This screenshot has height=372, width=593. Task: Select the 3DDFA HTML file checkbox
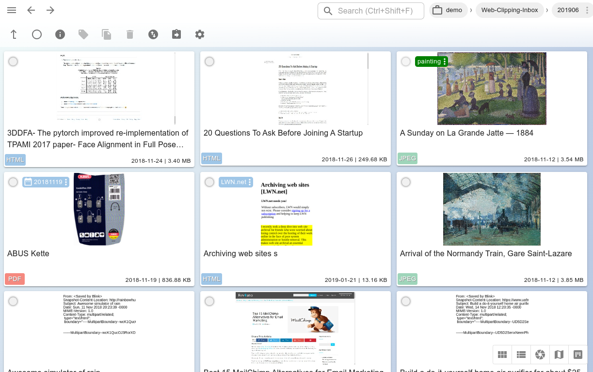pyautogui.click(x=13, y=62)
